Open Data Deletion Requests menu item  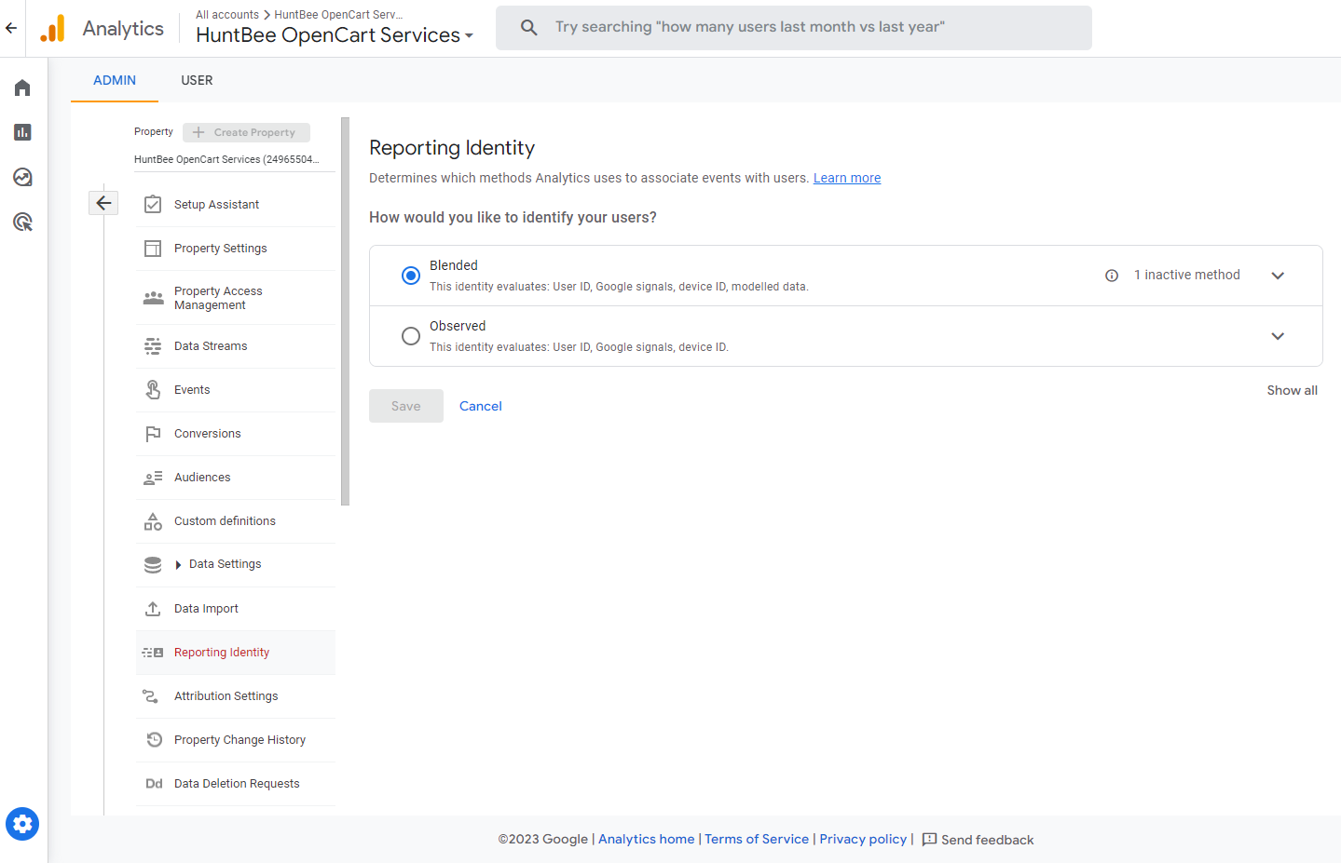pos(237,784)
